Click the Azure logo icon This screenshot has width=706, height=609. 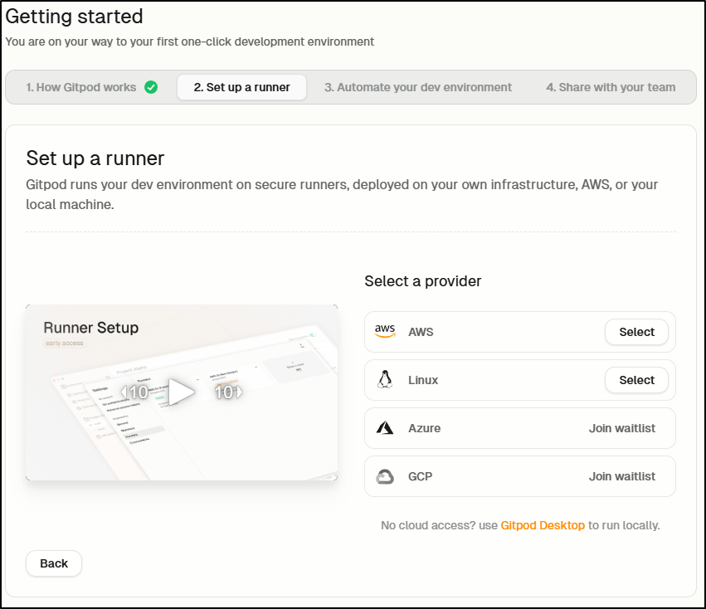coord(384,427)
